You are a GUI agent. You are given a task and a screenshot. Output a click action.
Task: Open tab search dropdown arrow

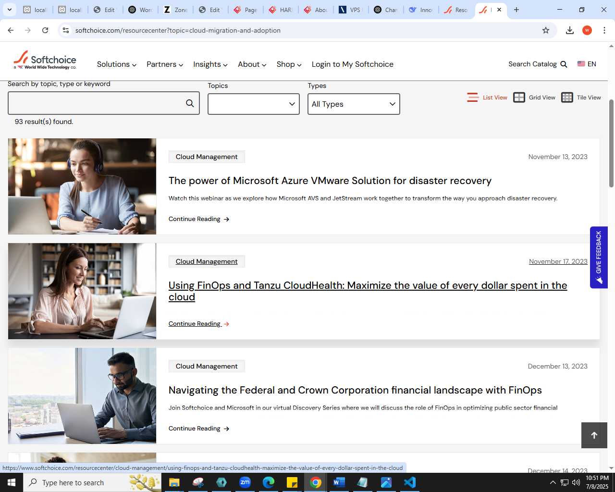pos(9,10)
